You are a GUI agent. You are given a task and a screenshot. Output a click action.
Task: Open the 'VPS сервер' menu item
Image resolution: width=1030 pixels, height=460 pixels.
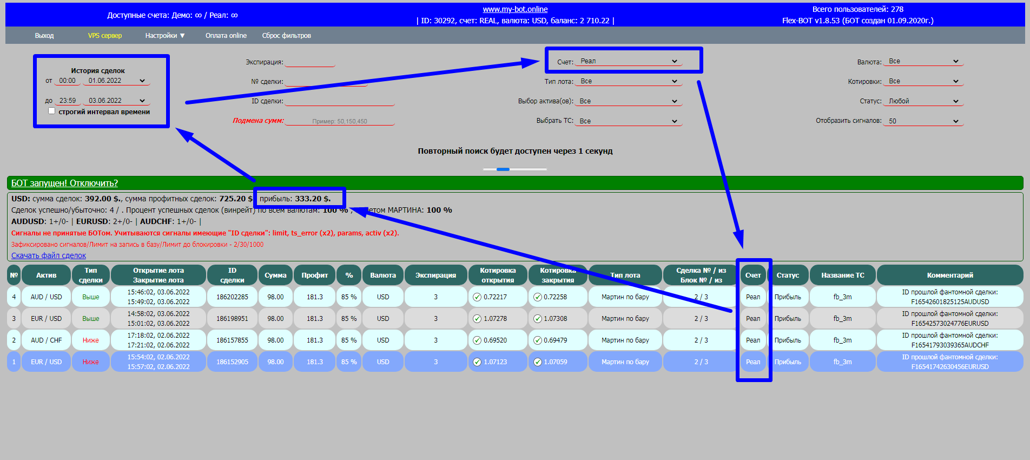[105, 36]
